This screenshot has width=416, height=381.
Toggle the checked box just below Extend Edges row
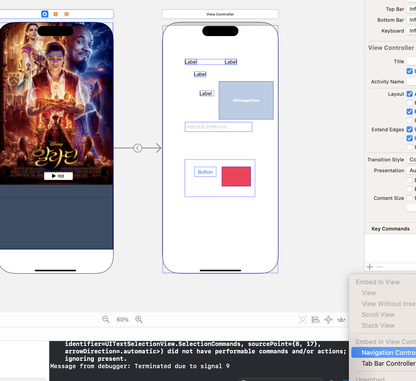click(409, 138)
